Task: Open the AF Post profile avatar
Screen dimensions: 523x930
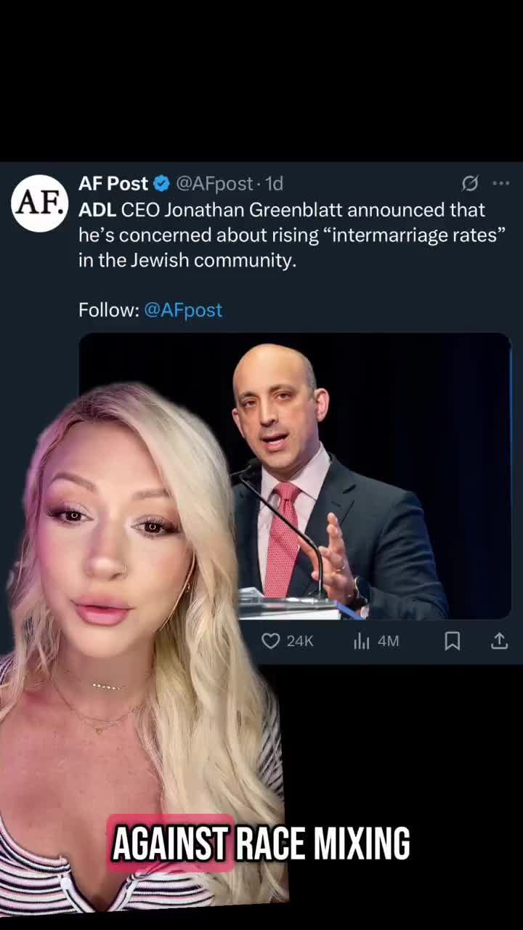Action: [x=40, y=203]
